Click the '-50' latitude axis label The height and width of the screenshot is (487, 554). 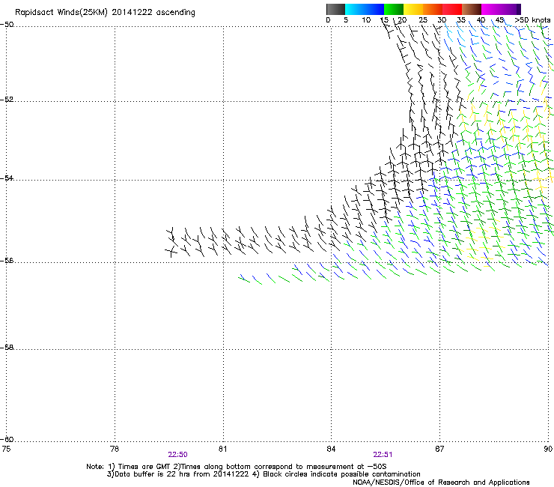7,25
